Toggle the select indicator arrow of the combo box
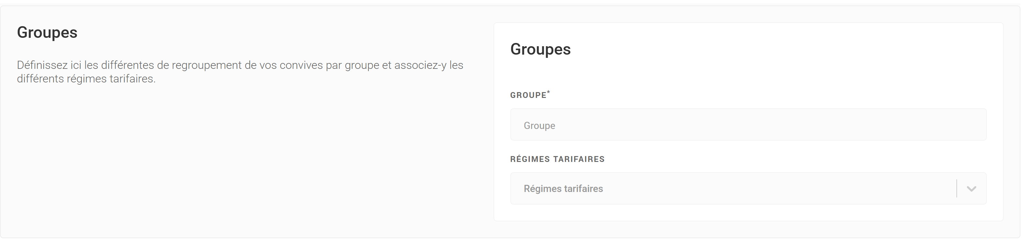1024x244 pixels. [971, 189]
